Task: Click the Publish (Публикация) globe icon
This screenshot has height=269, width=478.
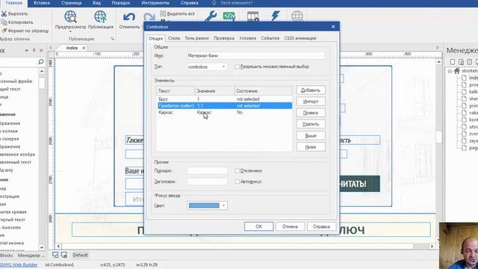Action: (x=100, y=16)
